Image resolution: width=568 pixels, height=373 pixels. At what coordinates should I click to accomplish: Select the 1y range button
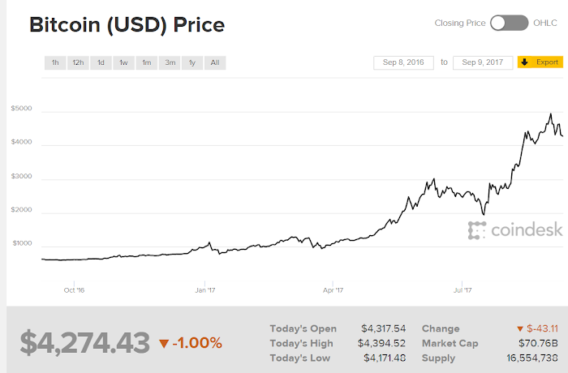tap(192, 62)
